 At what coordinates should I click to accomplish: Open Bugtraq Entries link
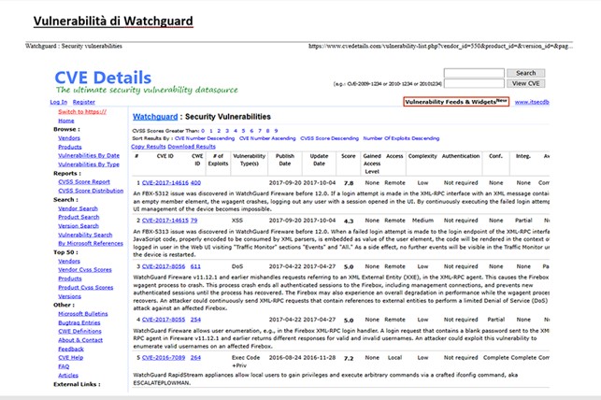79,323
